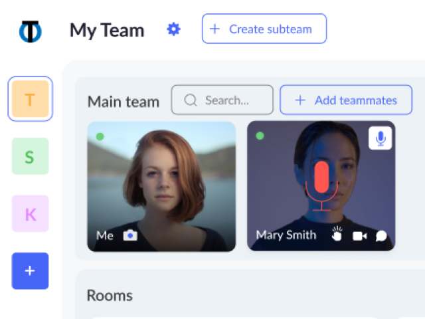Click the Add teammates button
The image size is (425, 319).
tap(346, 100)
